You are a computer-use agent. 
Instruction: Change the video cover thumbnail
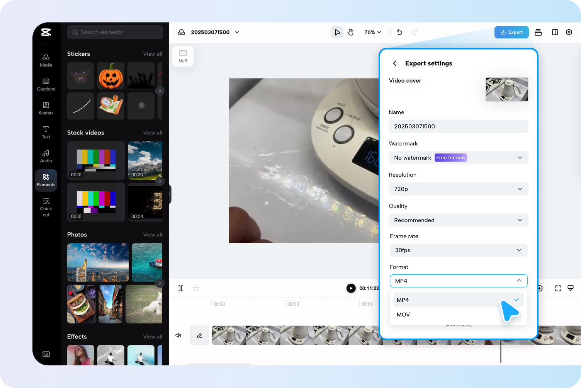click(506, 89)
